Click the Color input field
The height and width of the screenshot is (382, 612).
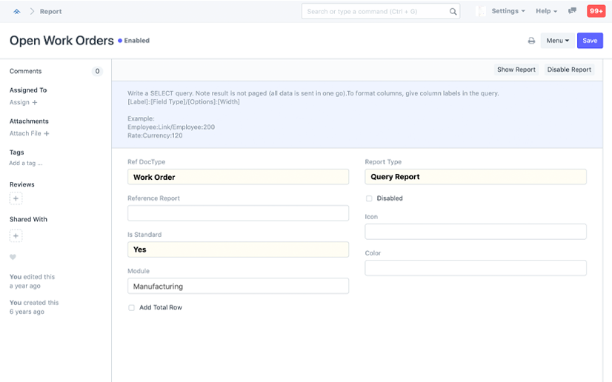(x=475, y=268)
